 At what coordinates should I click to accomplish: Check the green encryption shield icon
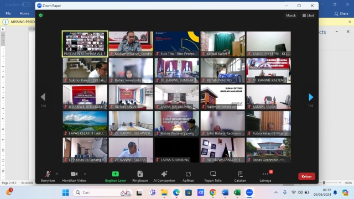[x=41, y=15]
